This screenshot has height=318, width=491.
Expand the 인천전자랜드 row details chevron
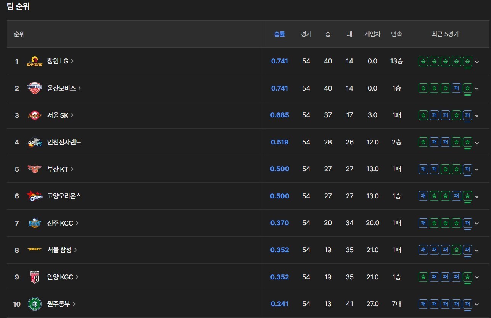click(x=477, y=143)
